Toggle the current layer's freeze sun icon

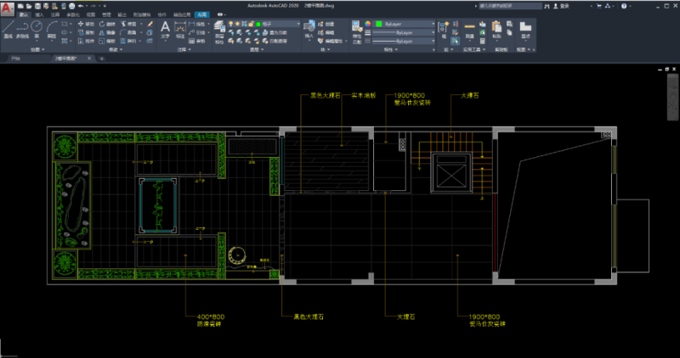click(239, 25)
